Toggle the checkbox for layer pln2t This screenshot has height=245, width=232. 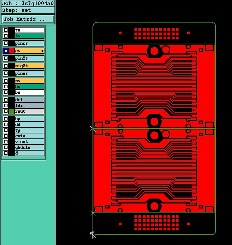(x=6, y=58)
